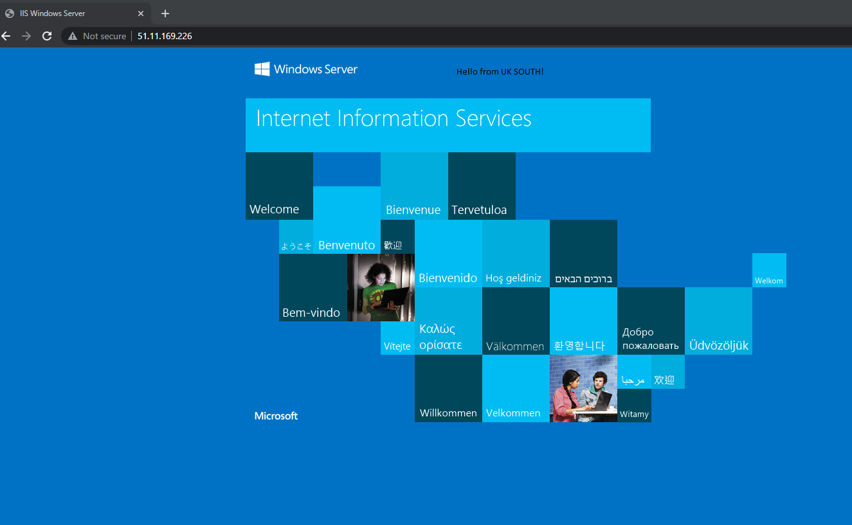The width and height of the screenshot is (852, 525).
Task: Click the Willkommen tile
Action: 448,389
